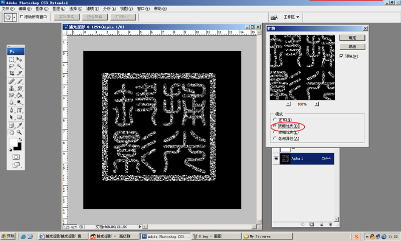Select the Rectangular Marquee tool
The width and height of the screenshot is (401, 241).
click(x=12, y=59)
